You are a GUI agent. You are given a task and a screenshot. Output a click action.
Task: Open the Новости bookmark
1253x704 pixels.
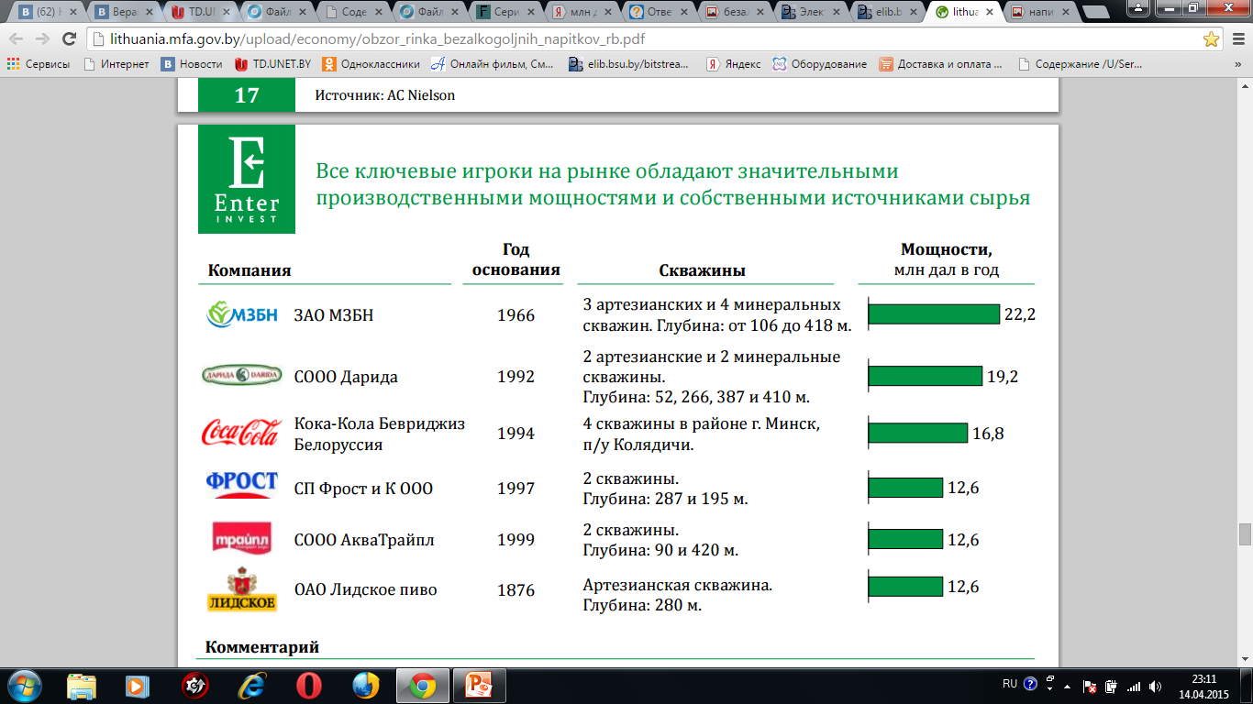coord(193,64)
